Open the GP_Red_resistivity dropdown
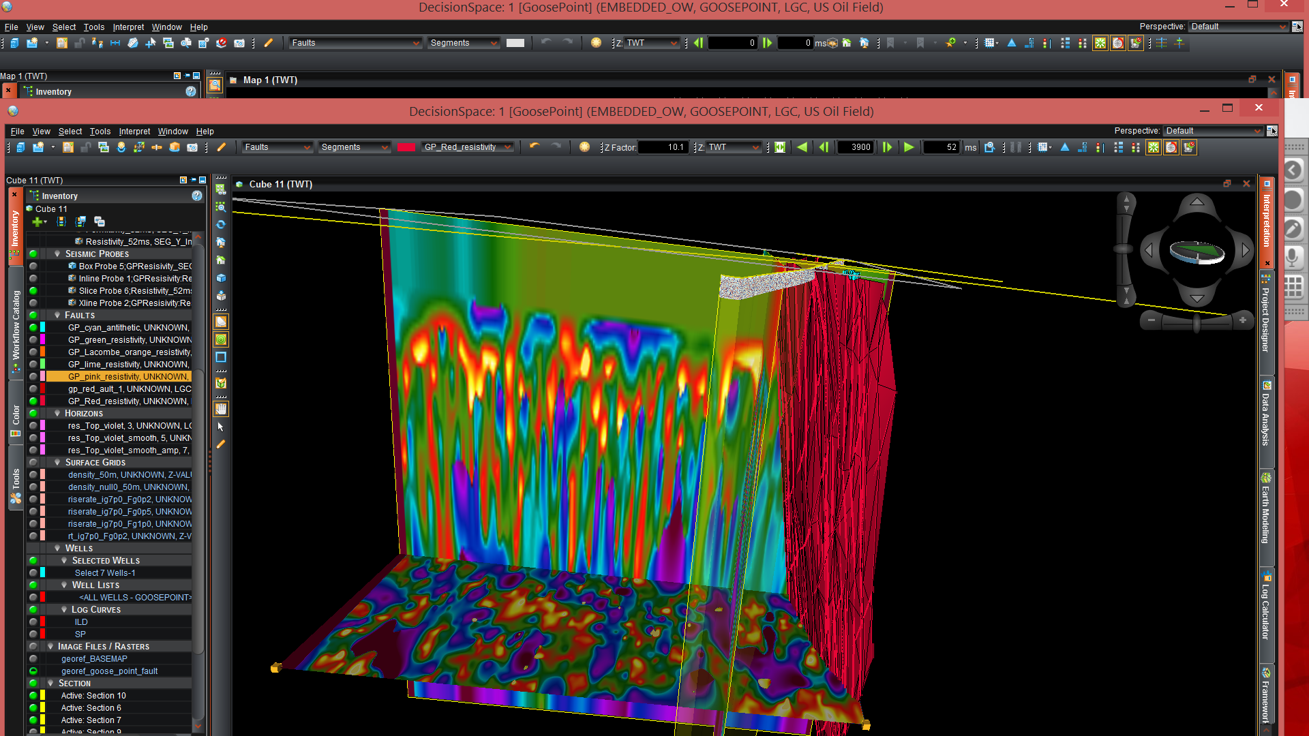Screen dimensions: 1309x736 click(x=467, y=147)
